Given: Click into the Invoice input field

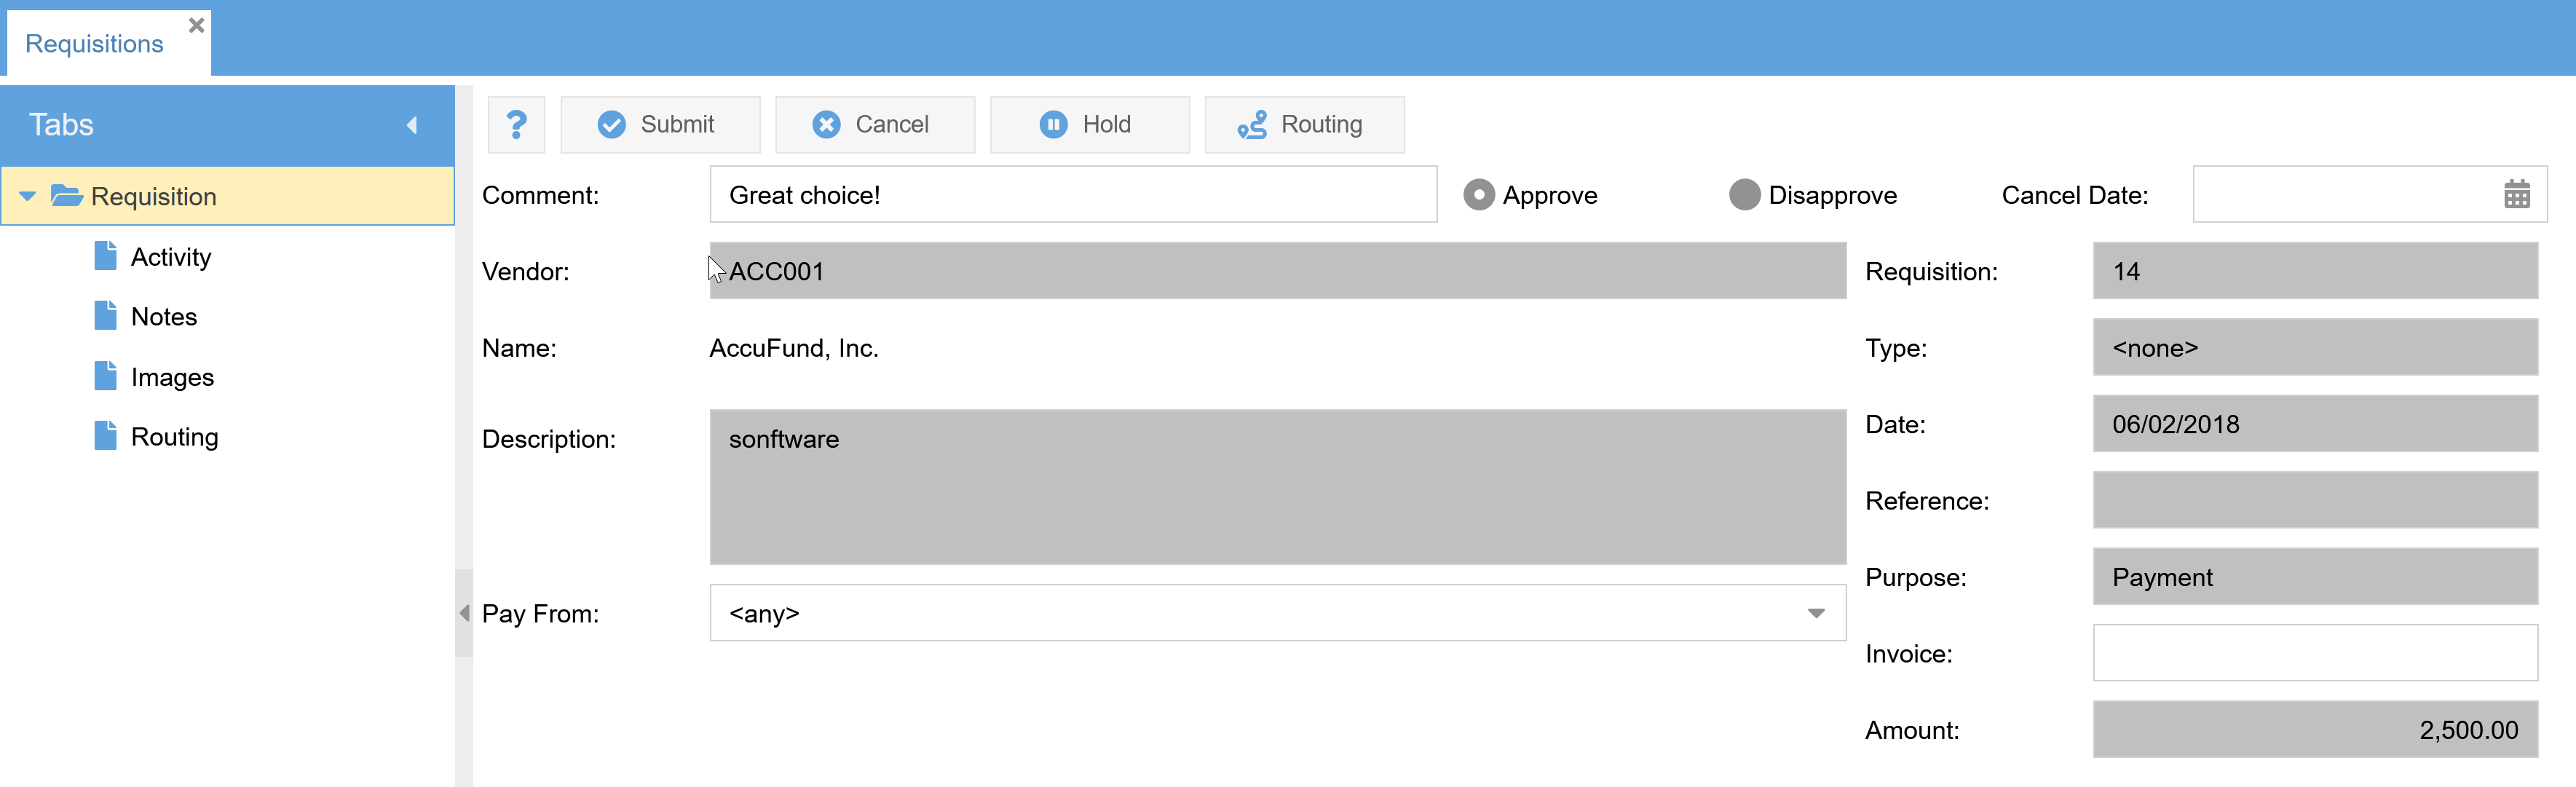Looking at the screenshot, I should pyautogui.click(x=2314, y=653).
